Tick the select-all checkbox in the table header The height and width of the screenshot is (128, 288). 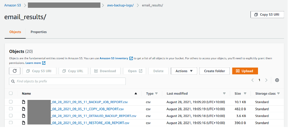pos(11,93)
